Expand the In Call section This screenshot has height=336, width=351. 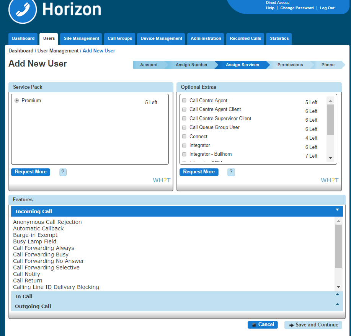tap(177, 296)
